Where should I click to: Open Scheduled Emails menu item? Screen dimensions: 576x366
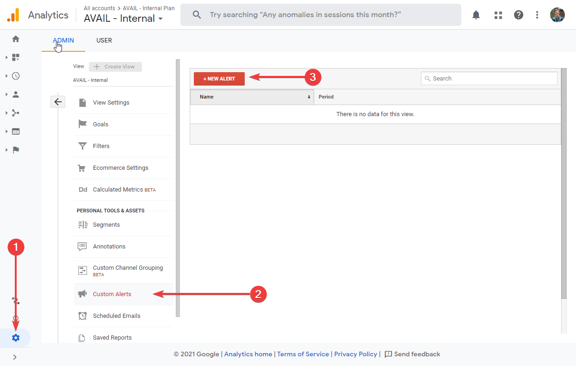point(123,316)
